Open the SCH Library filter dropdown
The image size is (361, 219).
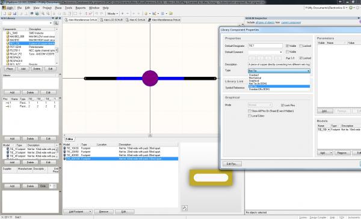click(x=51, y=23)
